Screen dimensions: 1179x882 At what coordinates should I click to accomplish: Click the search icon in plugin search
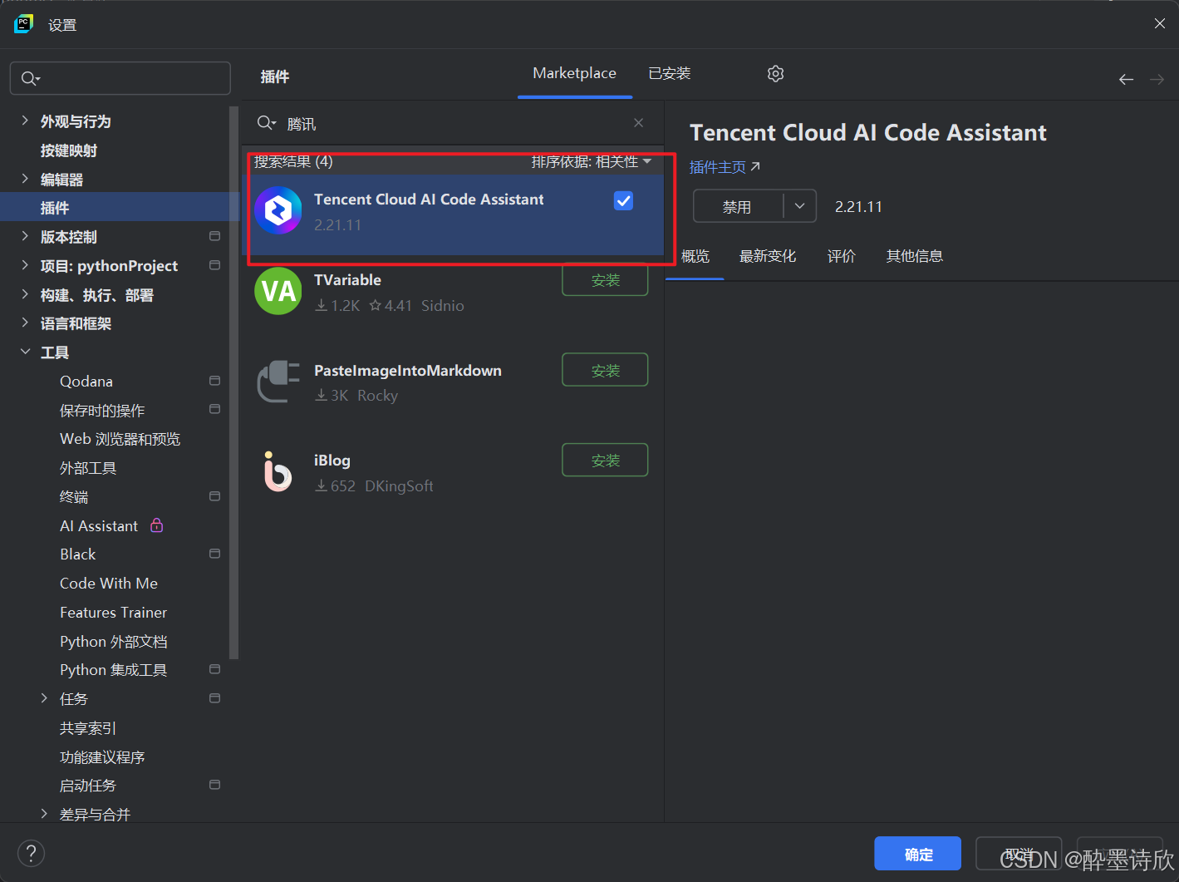coord(266,123)
